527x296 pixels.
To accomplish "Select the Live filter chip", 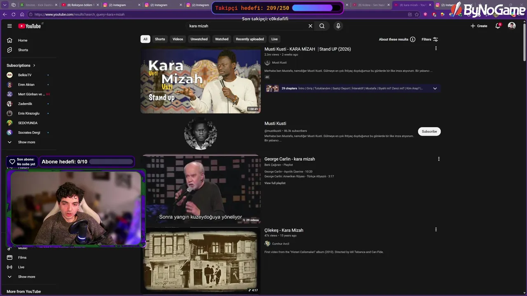I will [275, 39].
